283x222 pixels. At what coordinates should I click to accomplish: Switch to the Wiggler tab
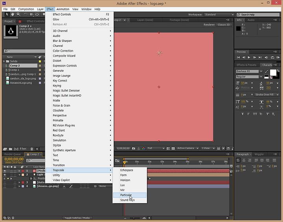click(x=259, y=154)
